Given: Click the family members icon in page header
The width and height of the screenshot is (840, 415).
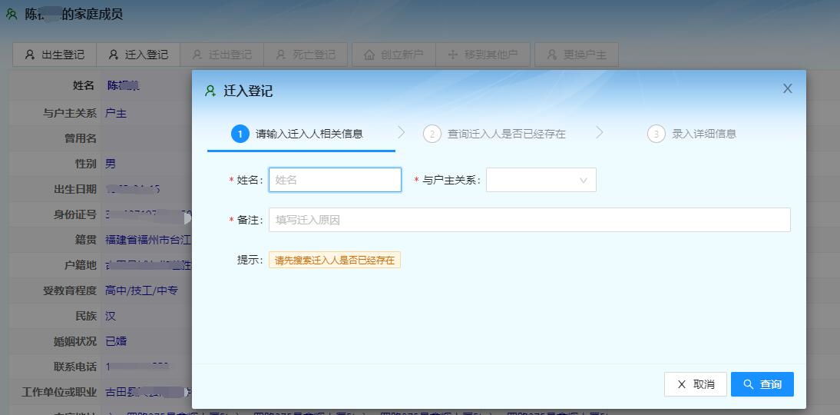Looking at the screenshot, I should 12,15.
